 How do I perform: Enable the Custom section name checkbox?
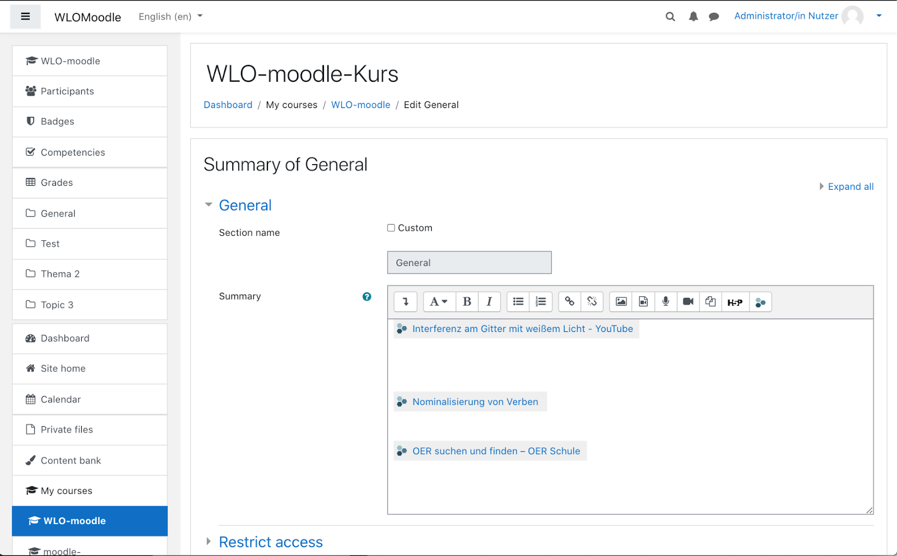391,228
